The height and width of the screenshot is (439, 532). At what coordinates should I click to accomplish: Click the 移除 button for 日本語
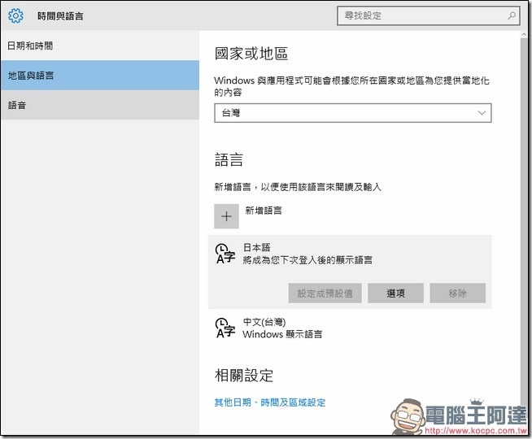point(458,293)
